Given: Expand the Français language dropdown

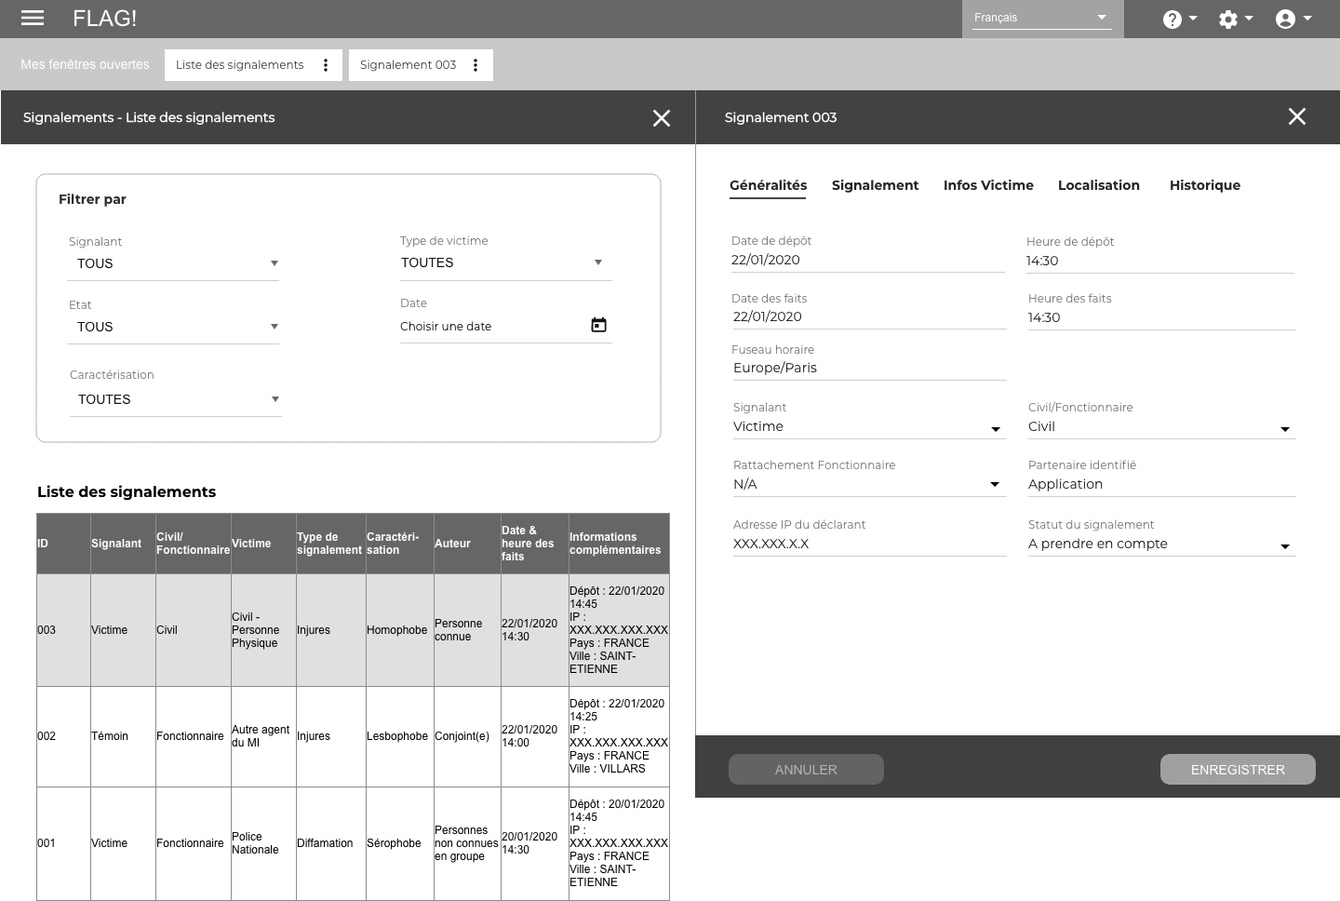Looking at the screenshot, I should (1041, 18).
